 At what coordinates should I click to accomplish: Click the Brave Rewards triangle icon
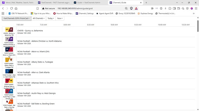(x=136, y=8)
